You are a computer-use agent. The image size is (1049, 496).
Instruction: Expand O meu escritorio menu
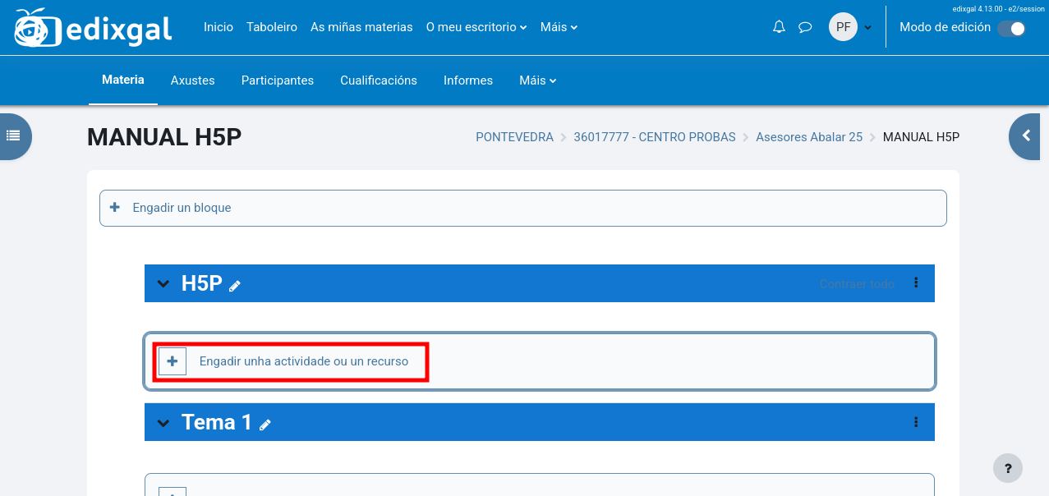coord(476,27)
